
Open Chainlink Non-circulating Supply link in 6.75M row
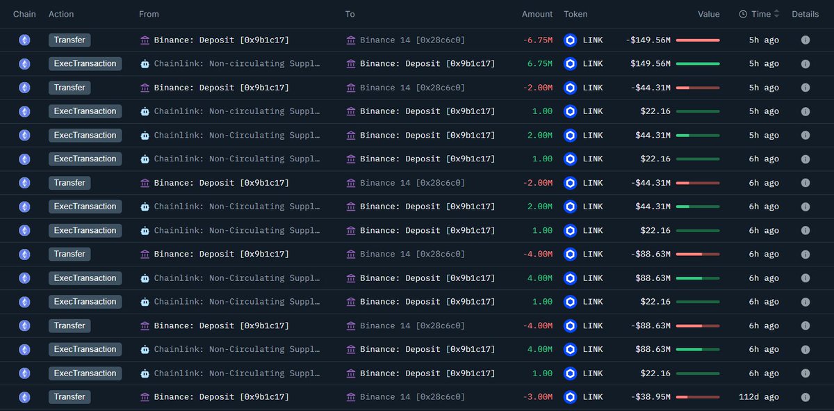(237, 64)
